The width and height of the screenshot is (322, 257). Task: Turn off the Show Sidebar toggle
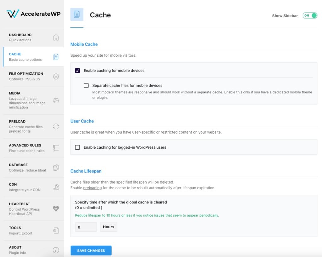pyautogui.click(x=310, y=15)
